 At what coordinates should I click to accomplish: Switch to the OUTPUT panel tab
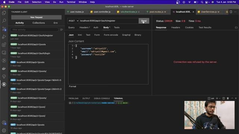pyautogui.click(x=86, y=98)
